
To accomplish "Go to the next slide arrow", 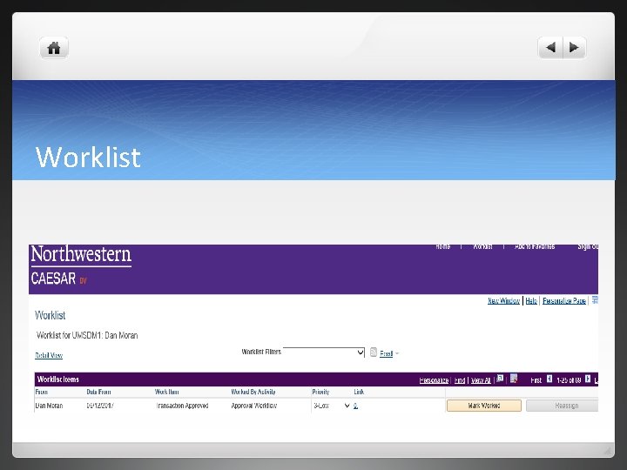I will pos(574,48).
